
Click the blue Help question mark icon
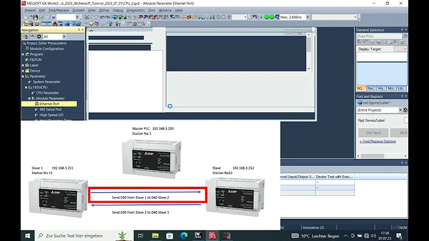coord(54,17)
